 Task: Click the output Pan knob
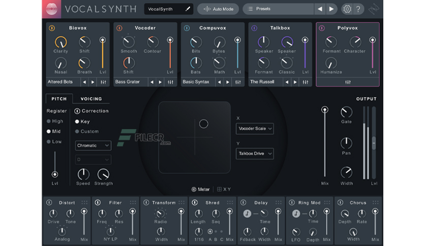point(346,143)
